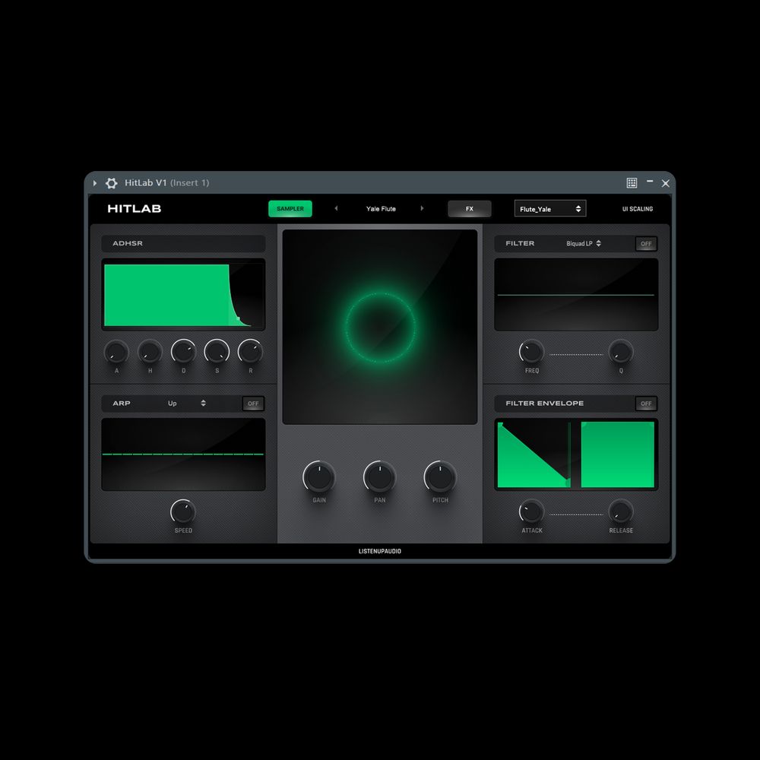Screen dimensions: 760x760
Task: Open the FX tab
Action: point(469,209)
